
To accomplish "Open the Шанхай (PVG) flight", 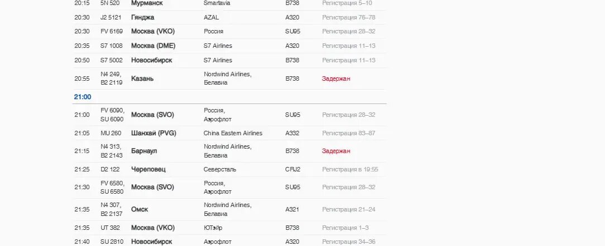I will 154,133.
